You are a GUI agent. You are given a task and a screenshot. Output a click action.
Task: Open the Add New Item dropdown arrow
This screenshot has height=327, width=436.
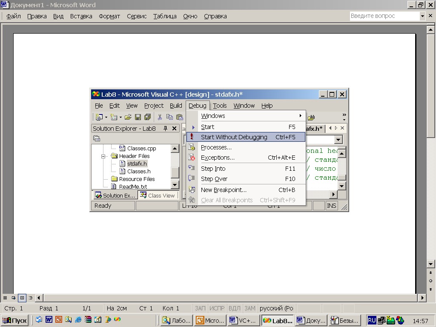click(120, 118)
